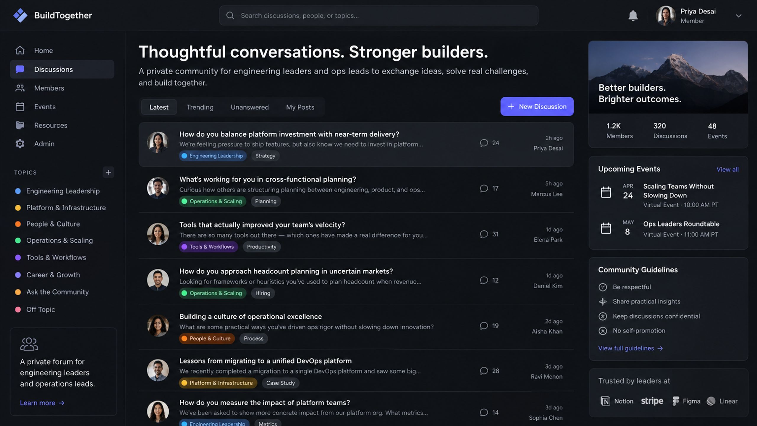The width and height of the screenshot is (757, 426).
Task: Click the calendar icon for Apr 24 event
Action: (606, 192)
